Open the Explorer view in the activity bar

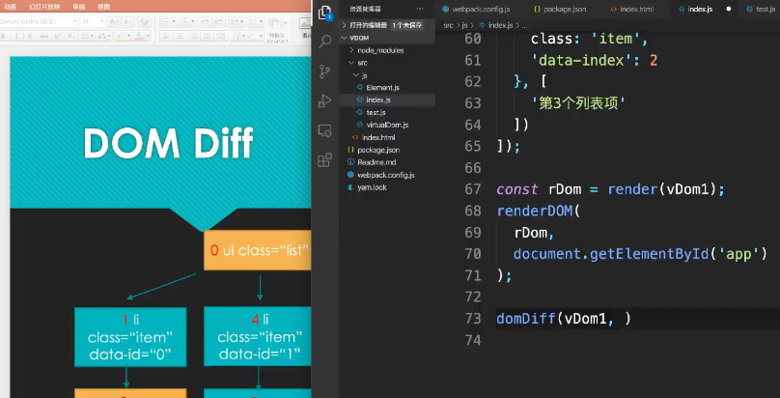pos(324,13)
